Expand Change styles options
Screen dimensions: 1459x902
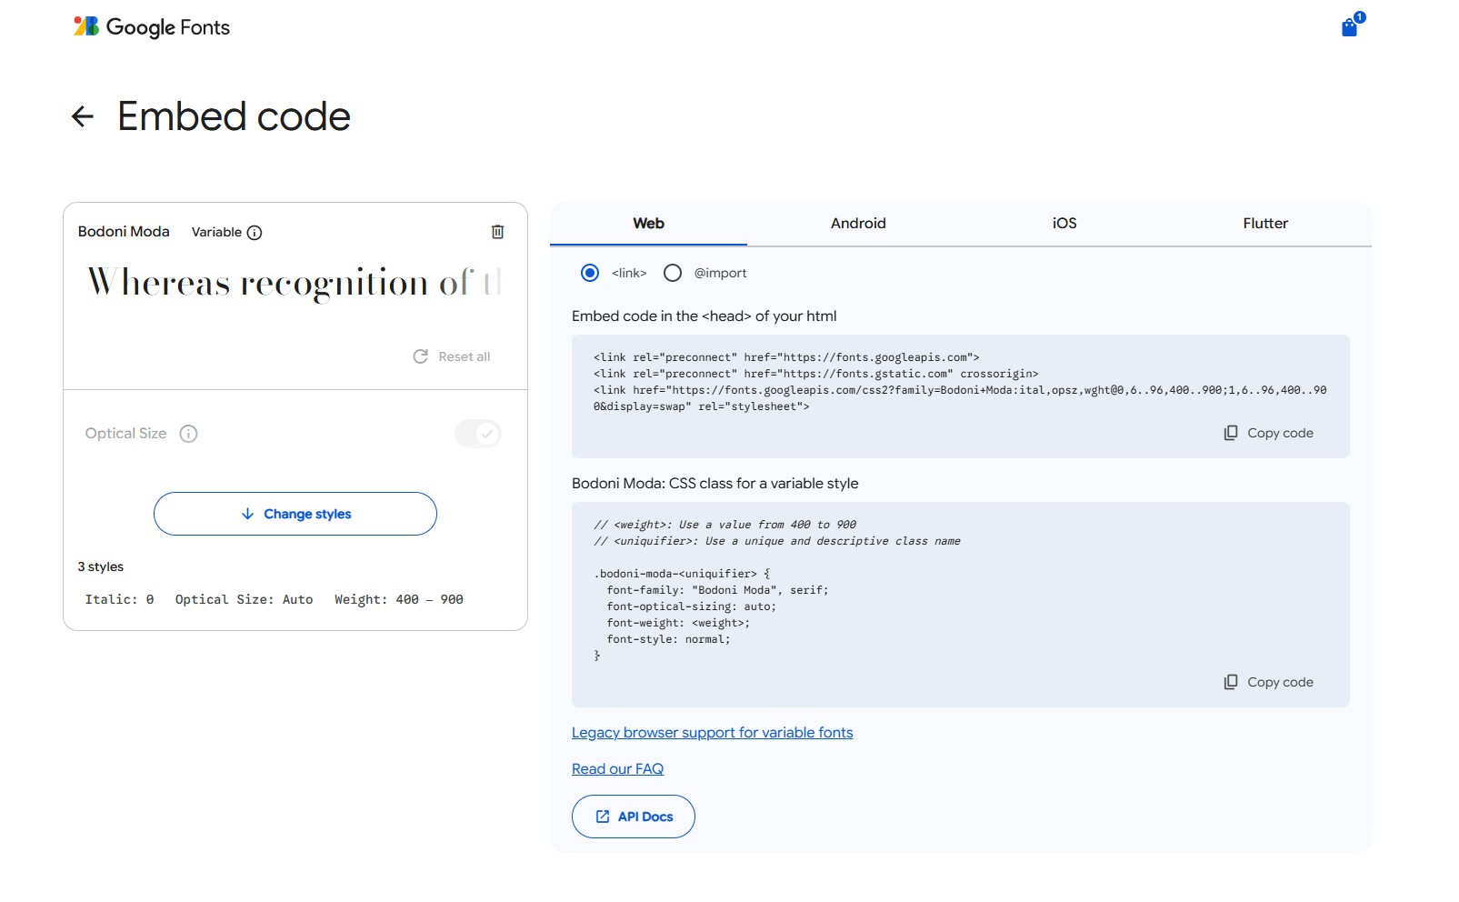295,514
